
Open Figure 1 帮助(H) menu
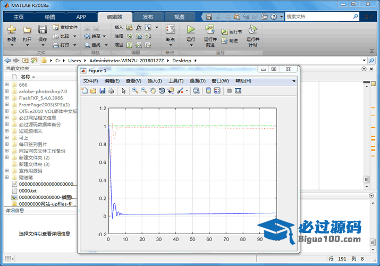pos(243,81)
